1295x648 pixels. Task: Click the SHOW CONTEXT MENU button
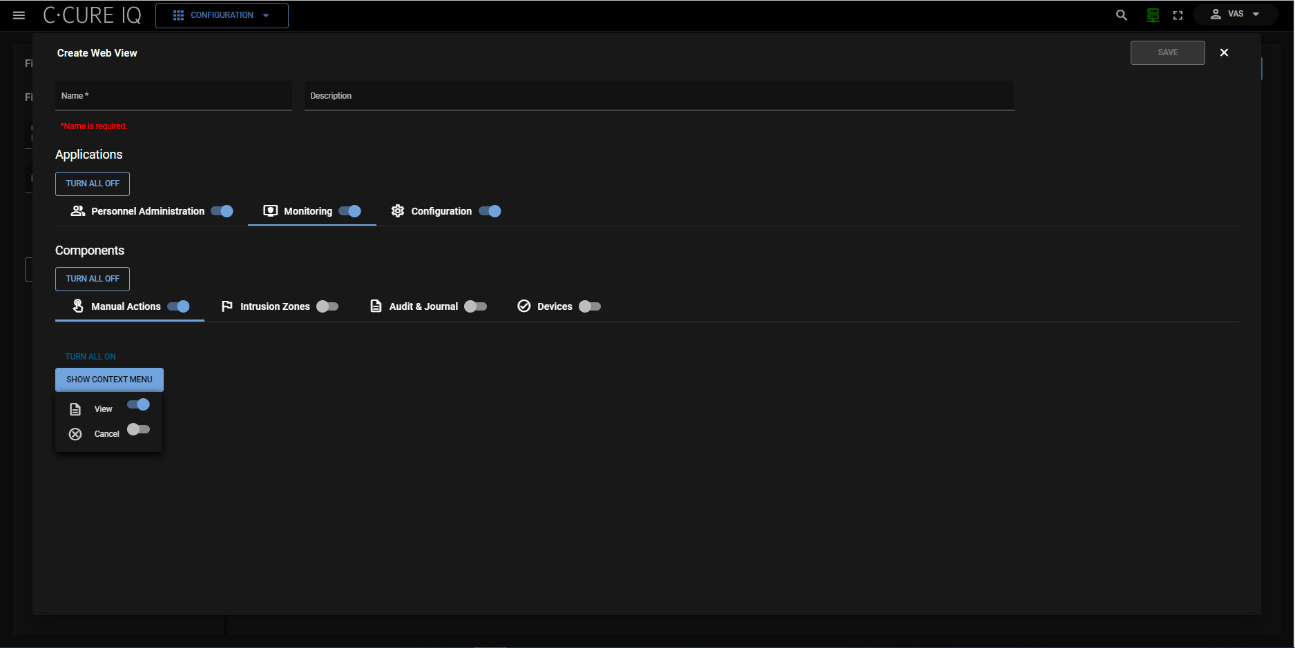click(x=109, y=380)
